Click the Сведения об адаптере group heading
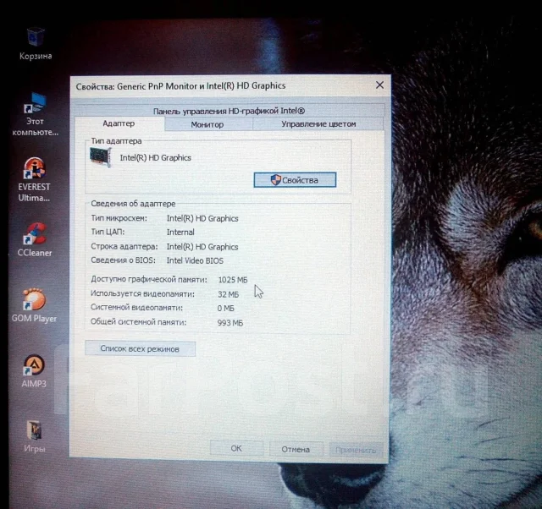Image resolution: width=542 pixels, height=509 pixels. [x=133, y=204]
